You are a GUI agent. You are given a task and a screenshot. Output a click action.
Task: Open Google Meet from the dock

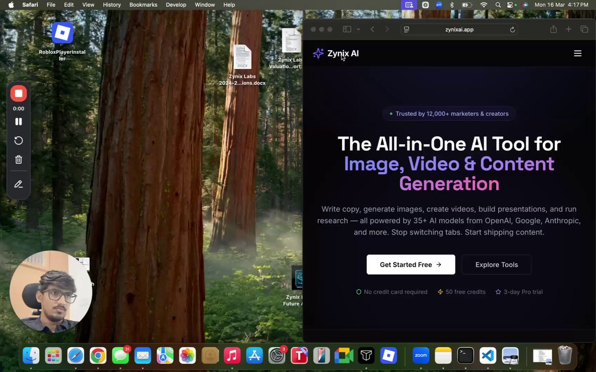pyautogui.click(x=344, y=355)
